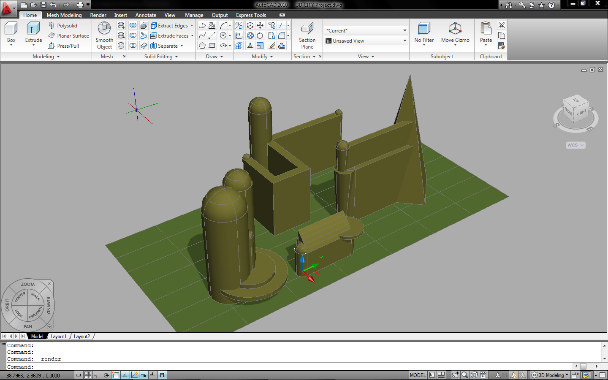The width and height of the screenshot is (608, 380).
Task: Click the command line horizontal scrollbar thumb
Action: 583,366
